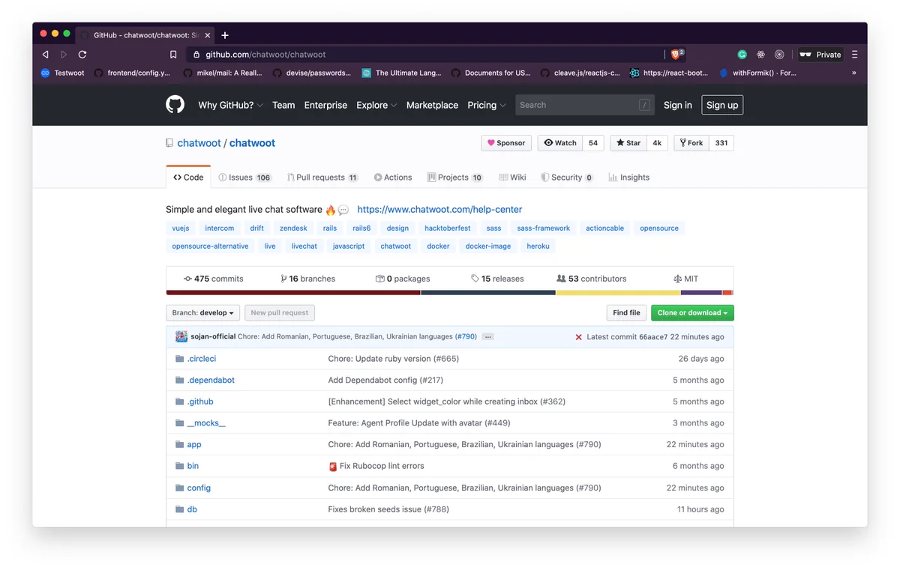Click the chatwoot owner link
This screenshot has width=900, height=570.
point(199,143)
